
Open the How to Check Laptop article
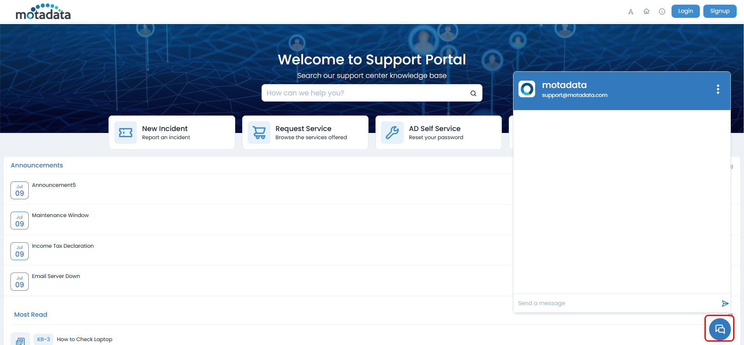pos(84,339)
